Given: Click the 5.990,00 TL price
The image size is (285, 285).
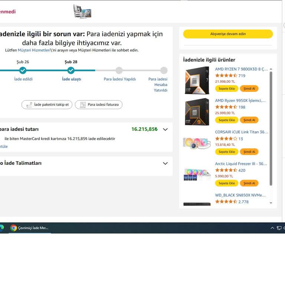Looking at the screenshot, I should (x=224, y=176).
